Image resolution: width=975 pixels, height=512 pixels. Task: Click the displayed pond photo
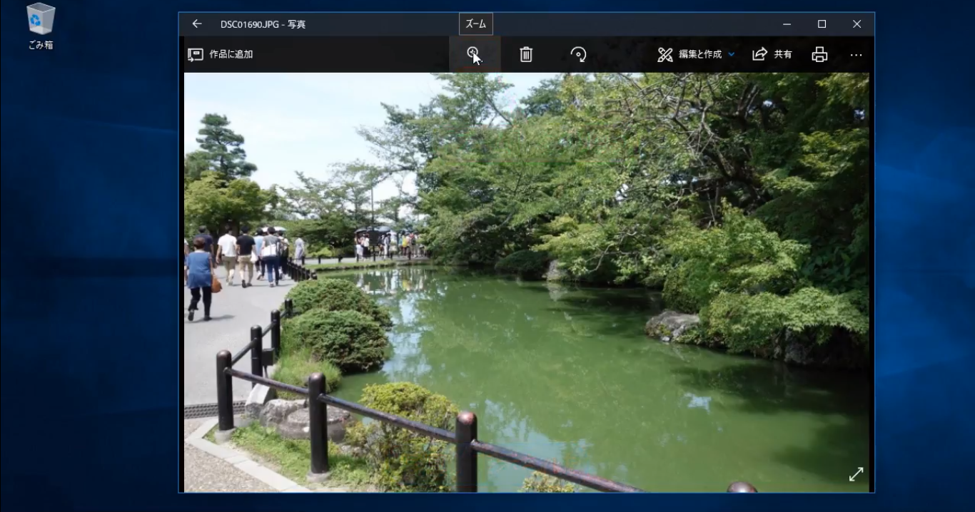pyautogui.click(x=527, y=282)
